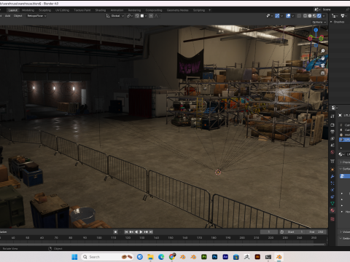Open Windows Start menu
Viewport: 350px width, 262px height.
pos(74,257)
